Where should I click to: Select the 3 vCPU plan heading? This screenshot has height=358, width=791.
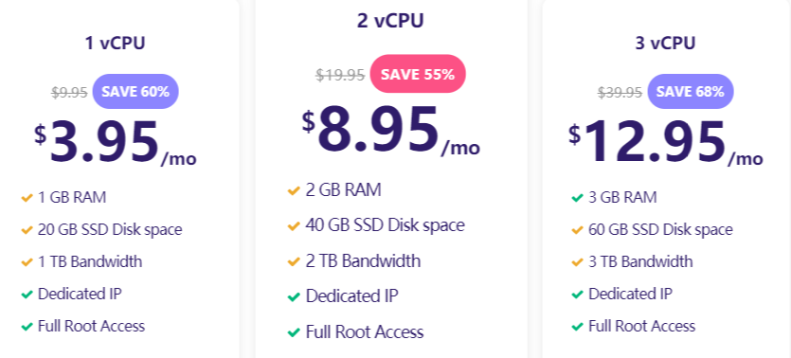[x=665, y=44]
